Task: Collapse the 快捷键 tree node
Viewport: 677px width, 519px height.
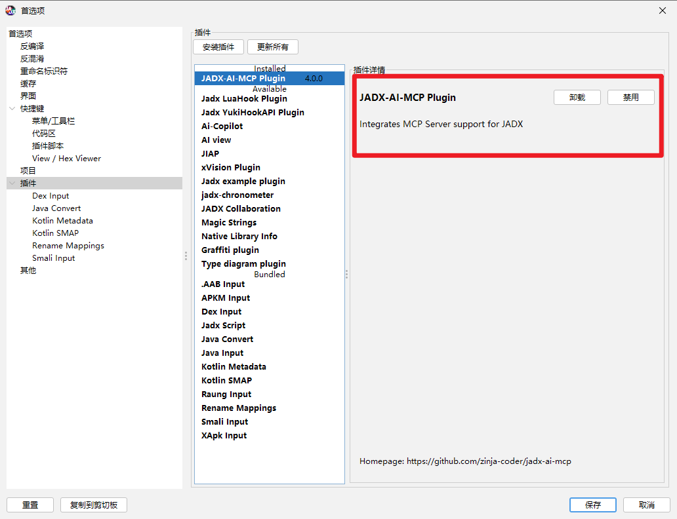Action: click(x=12, y=108)
